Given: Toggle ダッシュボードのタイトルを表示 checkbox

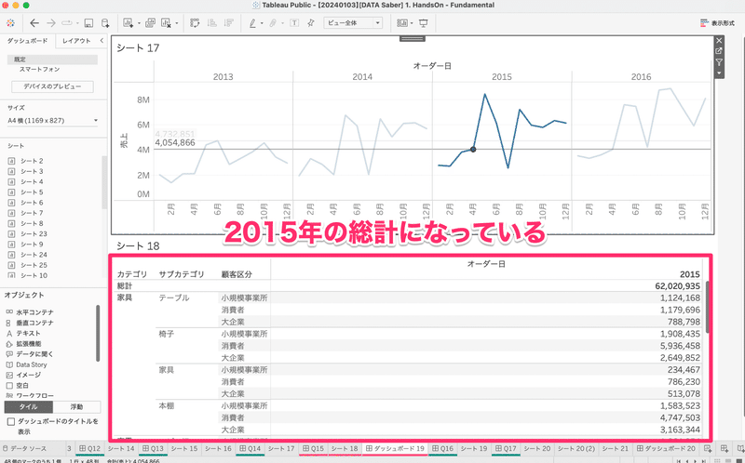Looking at the screenshot, I should pyautogui.click(x=11, y=421).
